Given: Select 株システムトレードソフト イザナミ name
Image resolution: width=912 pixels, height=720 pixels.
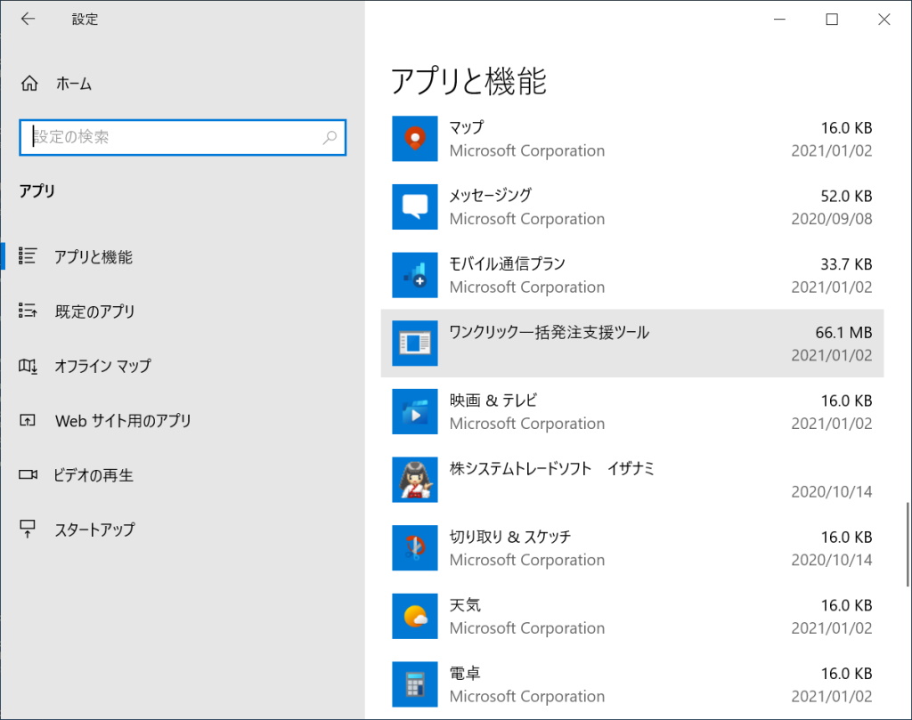Looking at the screenshot, I should point(552,468).
